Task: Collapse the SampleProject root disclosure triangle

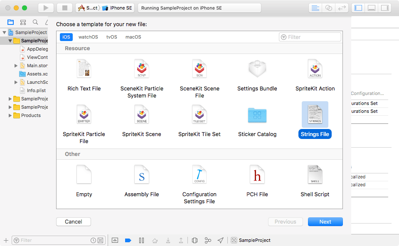Action: coord(4,32)
